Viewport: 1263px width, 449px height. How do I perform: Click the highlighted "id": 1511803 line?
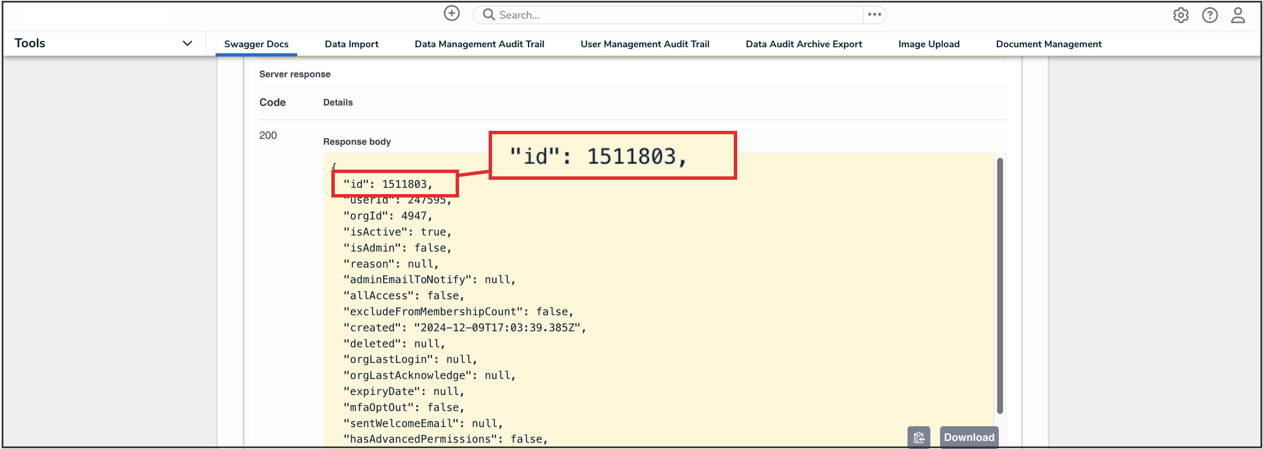387,184
